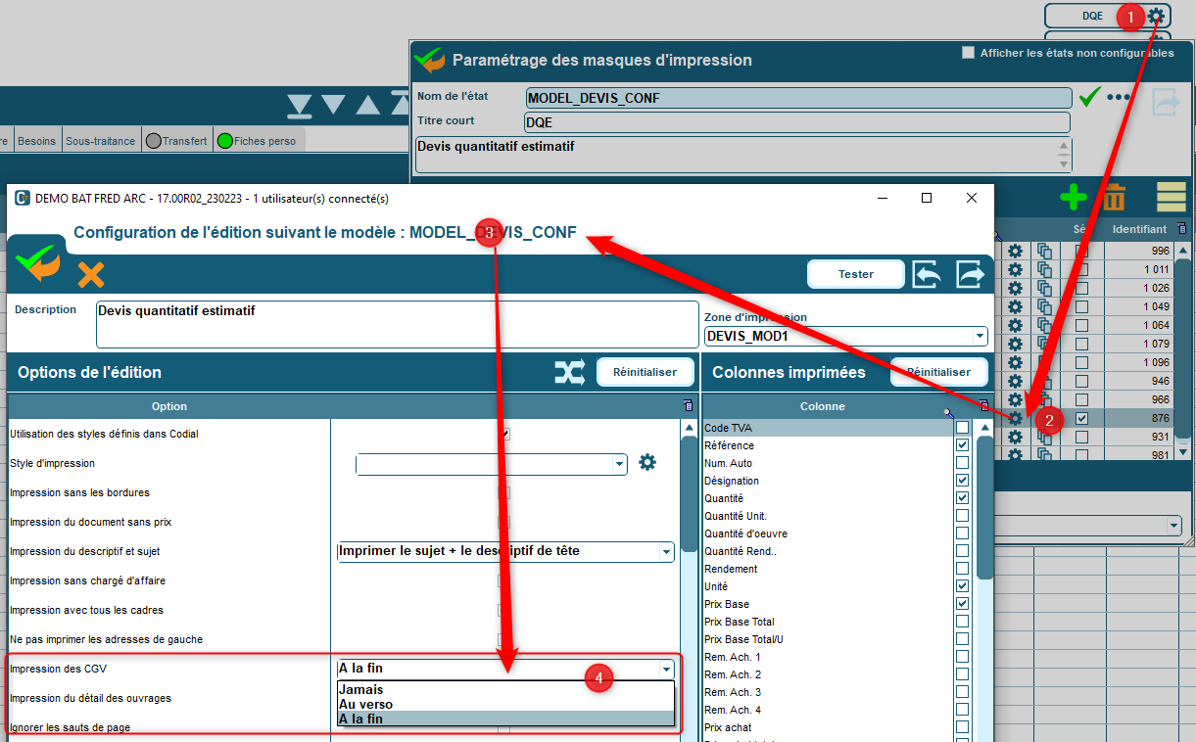The width and height of the screenshot is (1196, 742).
Task: Click the Description text field
Action: tap(397, 323)
